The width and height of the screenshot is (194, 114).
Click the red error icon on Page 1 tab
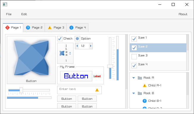7,28
